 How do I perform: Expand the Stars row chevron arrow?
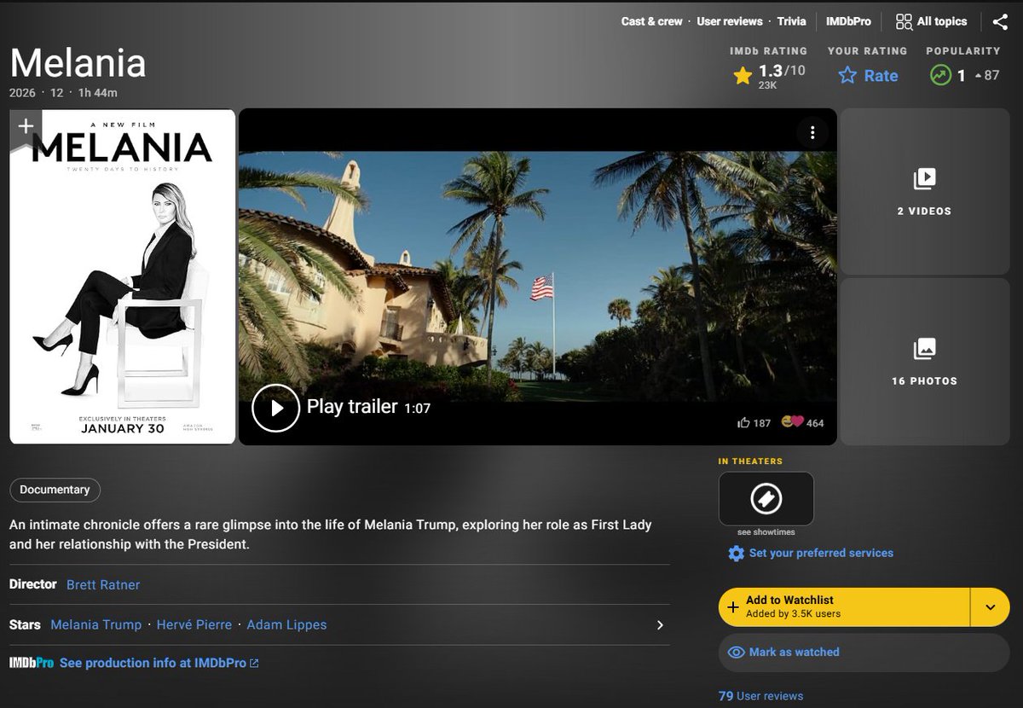pos(660,625)
